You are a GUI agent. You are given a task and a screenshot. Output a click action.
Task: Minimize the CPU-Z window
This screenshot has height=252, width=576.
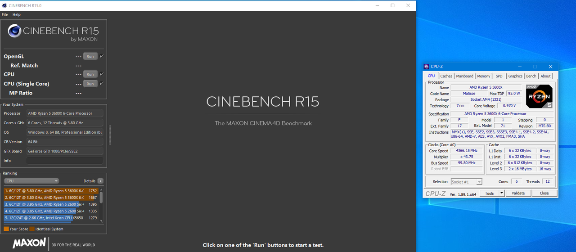[x=519, y=67]
